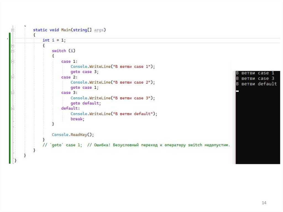283x212 pixels.
Task: Click slide page number 14
Action: coord(264,203)
